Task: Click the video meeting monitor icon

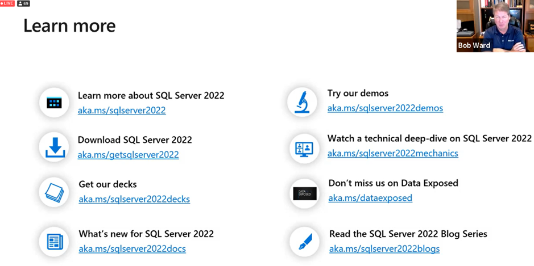Action: click(304, 149)
